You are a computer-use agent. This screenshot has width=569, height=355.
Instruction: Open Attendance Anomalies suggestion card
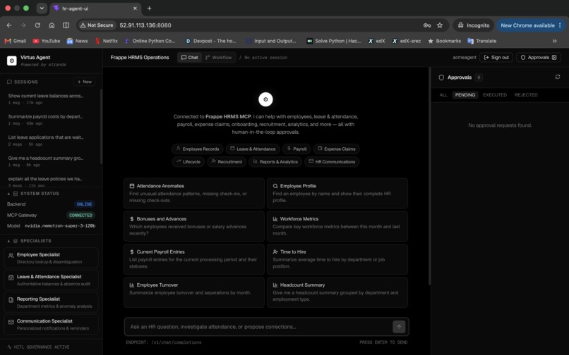click(x=193, y=193)
